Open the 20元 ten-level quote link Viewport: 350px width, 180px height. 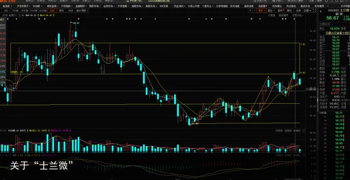[337, 33]
